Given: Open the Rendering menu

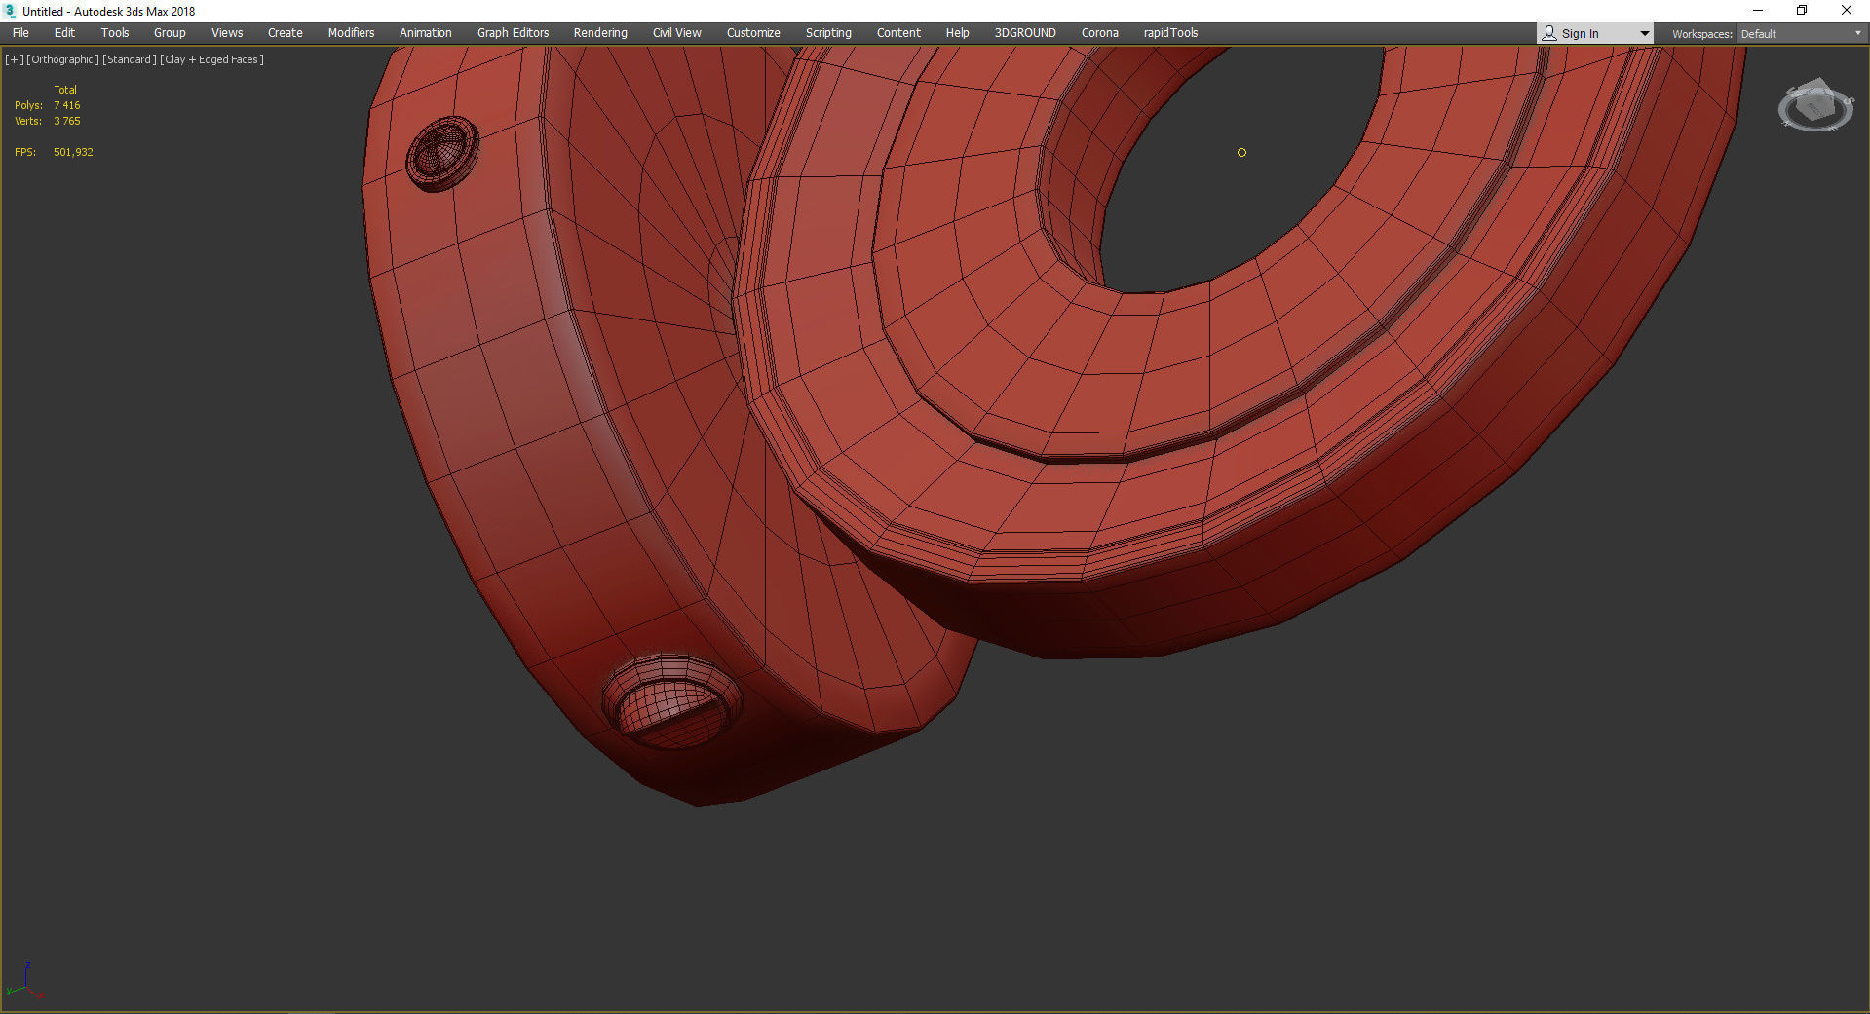Looking at the screenshot, I should coord(600,33).
